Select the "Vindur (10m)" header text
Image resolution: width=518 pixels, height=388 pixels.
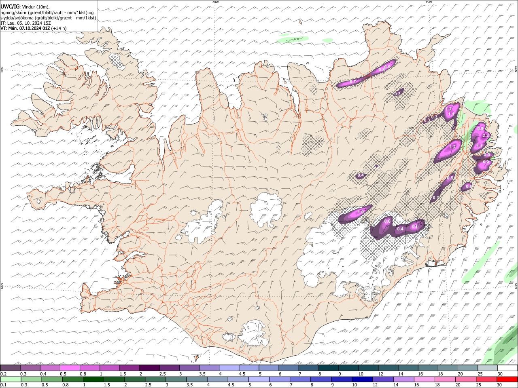click(36, 7)
